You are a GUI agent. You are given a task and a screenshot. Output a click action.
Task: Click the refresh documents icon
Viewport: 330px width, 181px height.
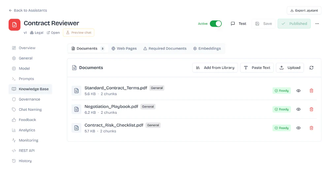click(x=311, y=68)
